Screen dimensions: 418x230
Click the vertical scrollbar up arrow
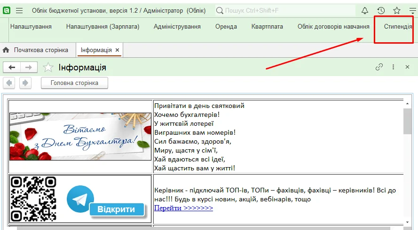(407, 103)
